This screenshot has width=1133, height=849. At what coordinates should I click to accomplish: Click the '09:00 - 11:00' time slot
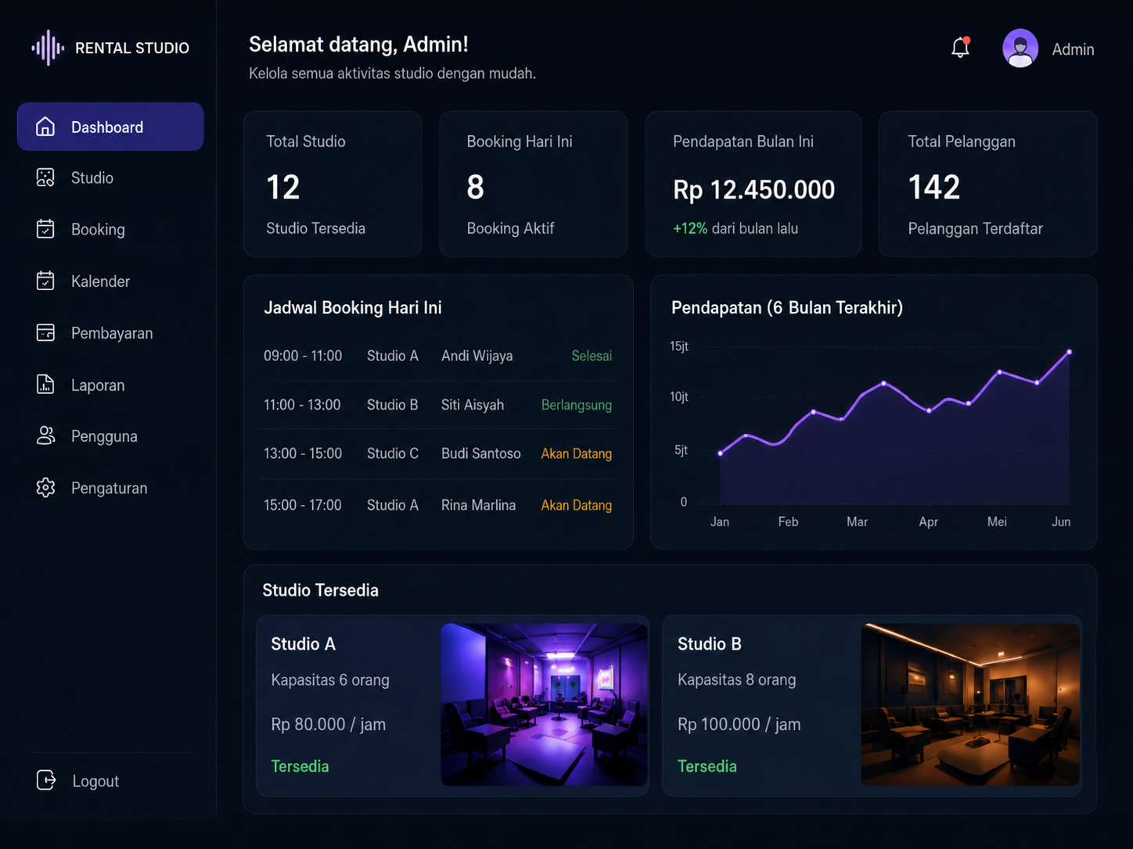(x=303, y=356)
